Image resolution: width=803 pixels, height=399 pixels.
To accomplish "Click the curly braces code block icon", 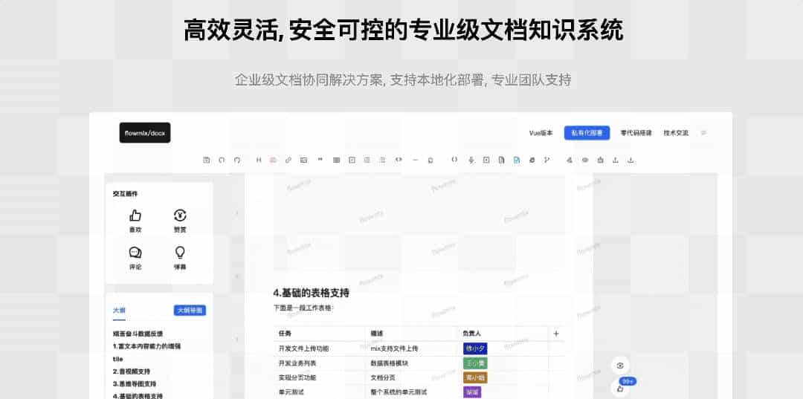I will click(454, 160).
